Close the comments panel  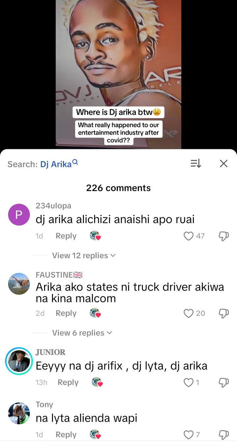224,163
